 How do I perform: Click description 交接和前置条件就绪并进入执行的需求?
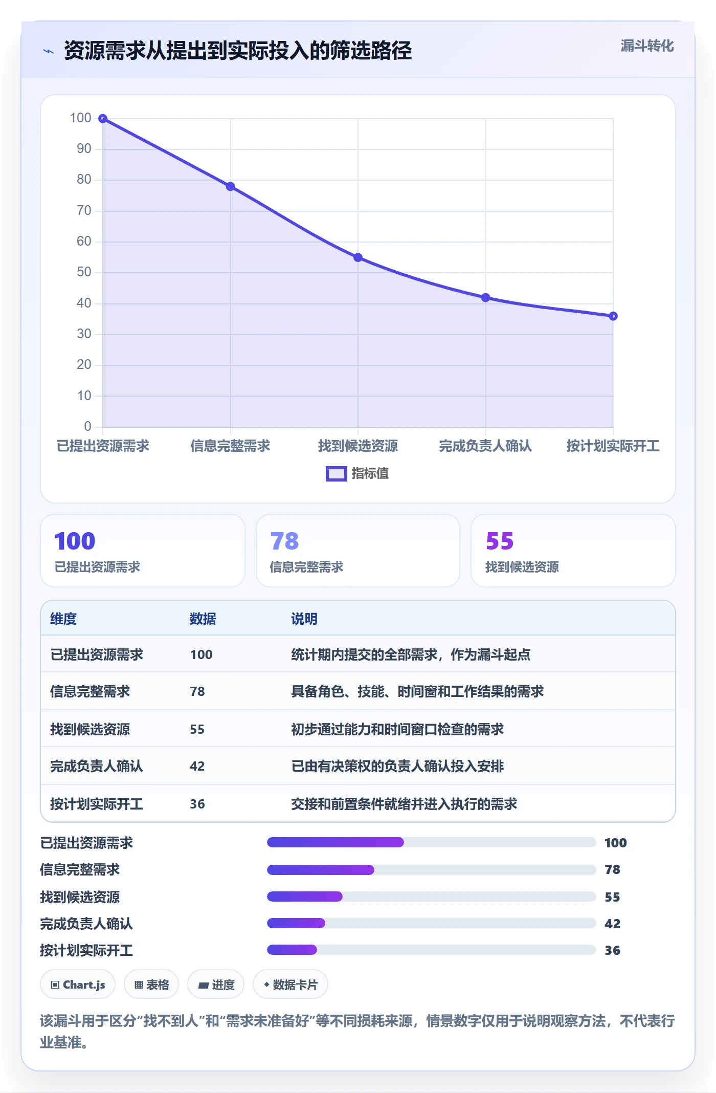[x=404, y=804]
